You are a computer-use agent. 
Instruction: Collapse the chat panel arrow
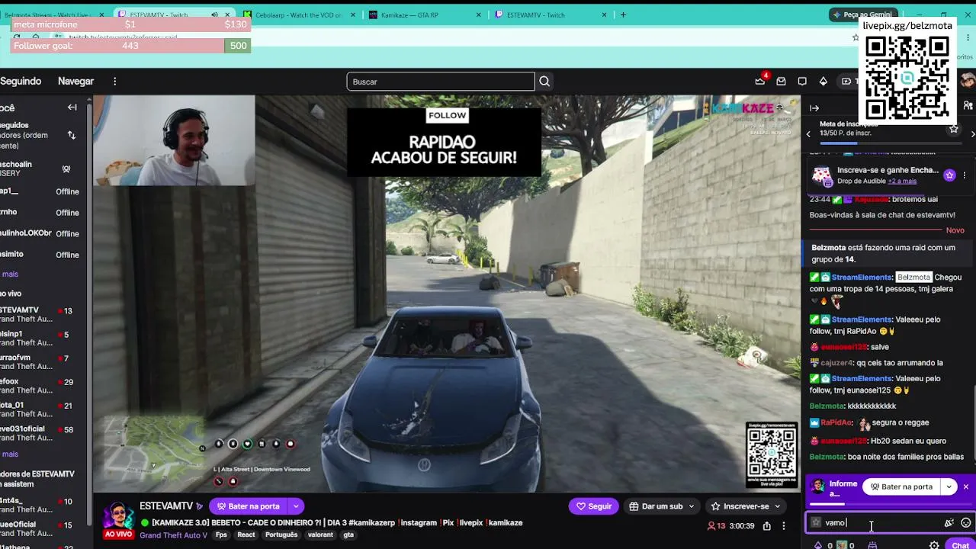click(x=814, y=108)
